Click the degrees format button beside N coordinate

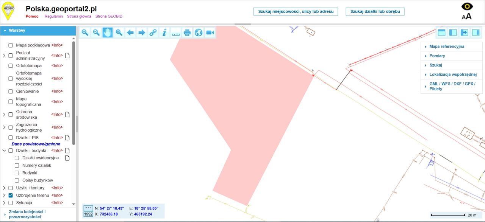[x=88, y=208]
